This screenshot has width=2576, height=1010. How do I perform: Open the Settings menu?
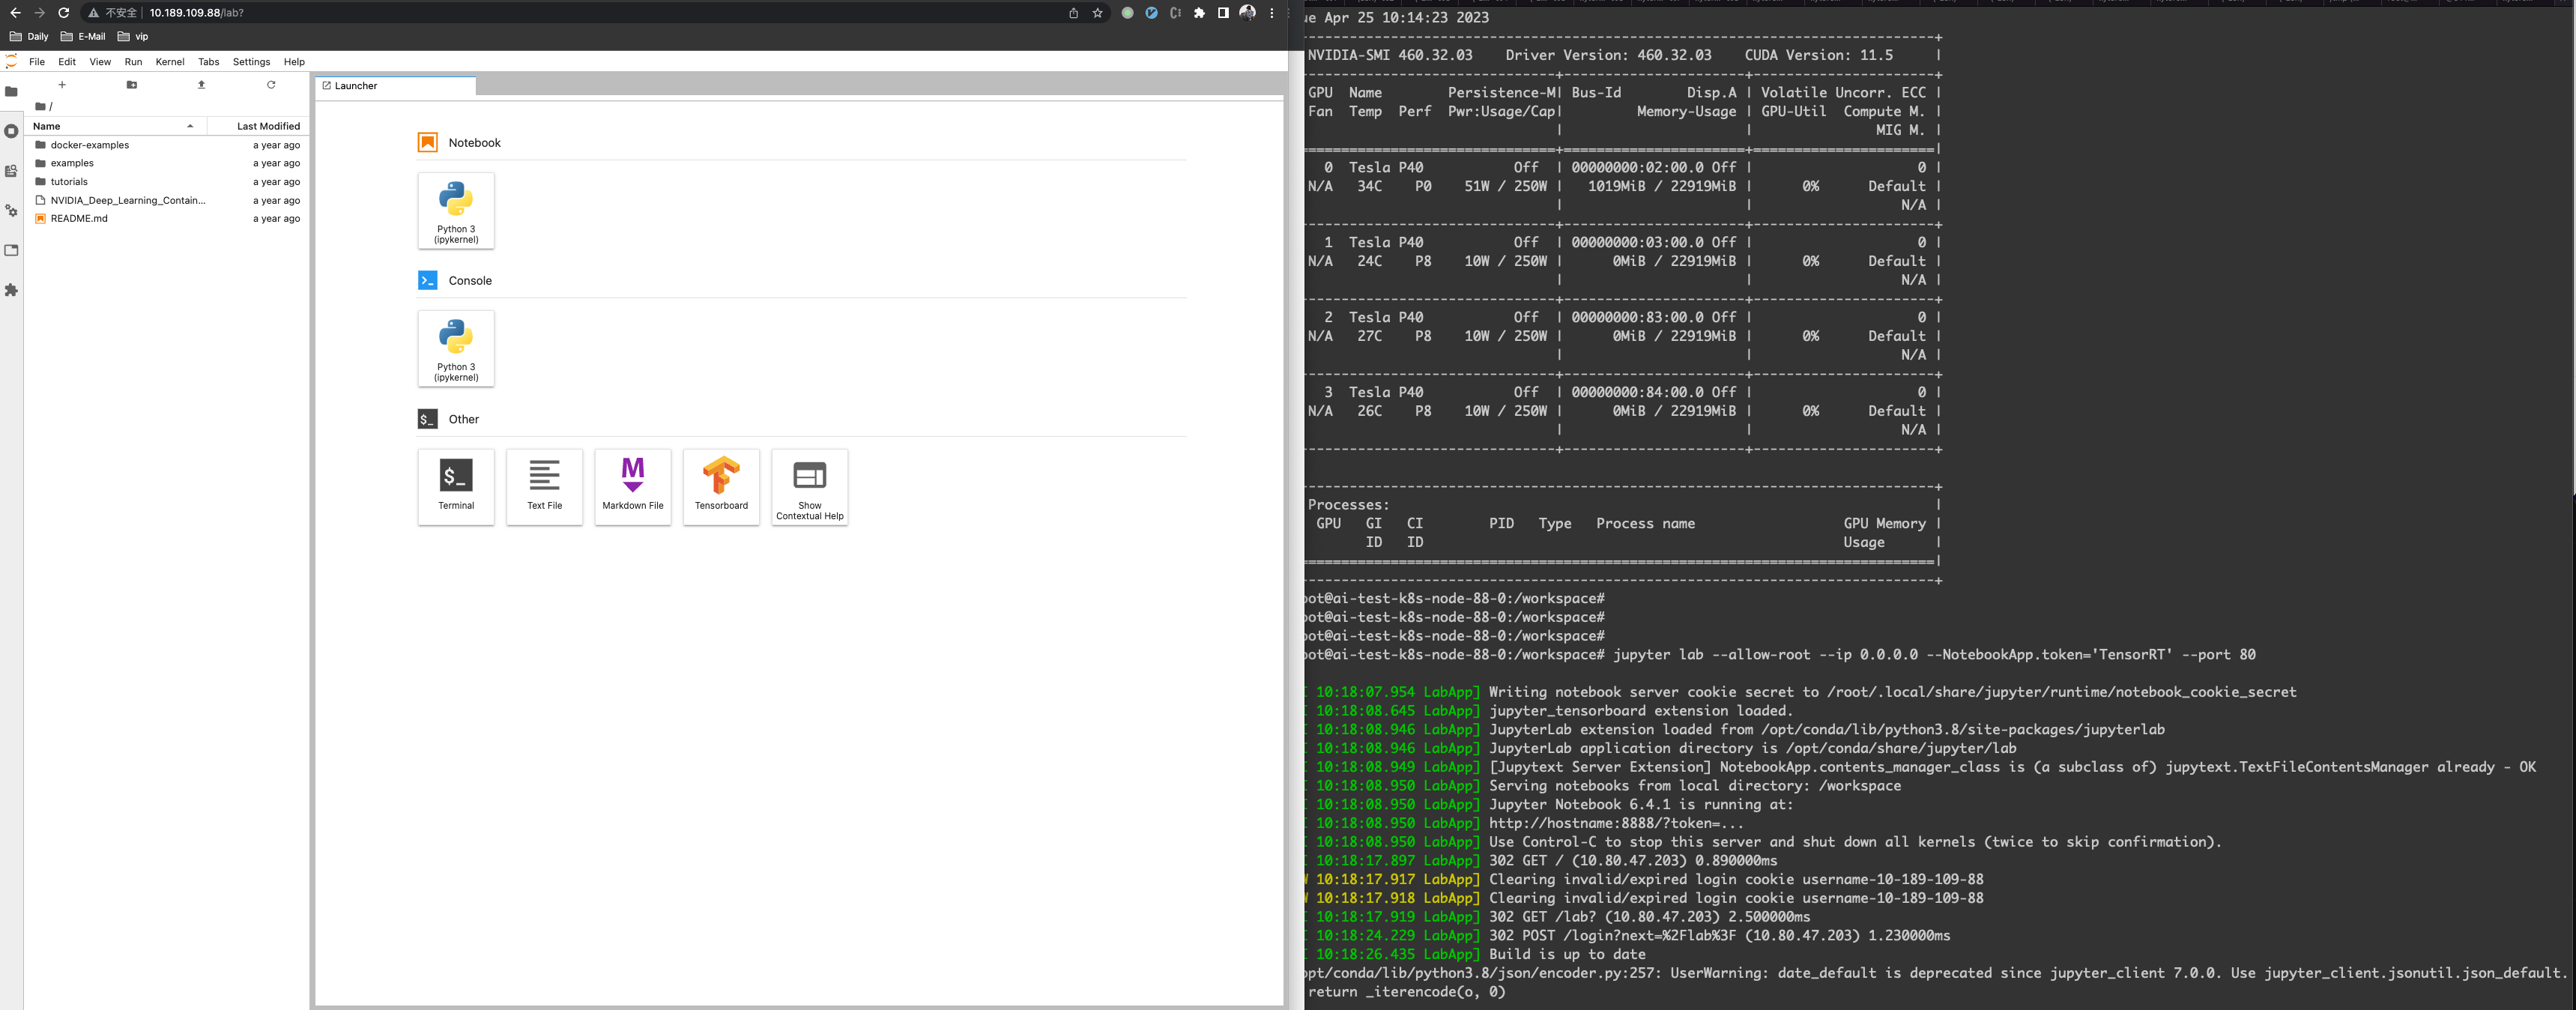pos(251,62)
